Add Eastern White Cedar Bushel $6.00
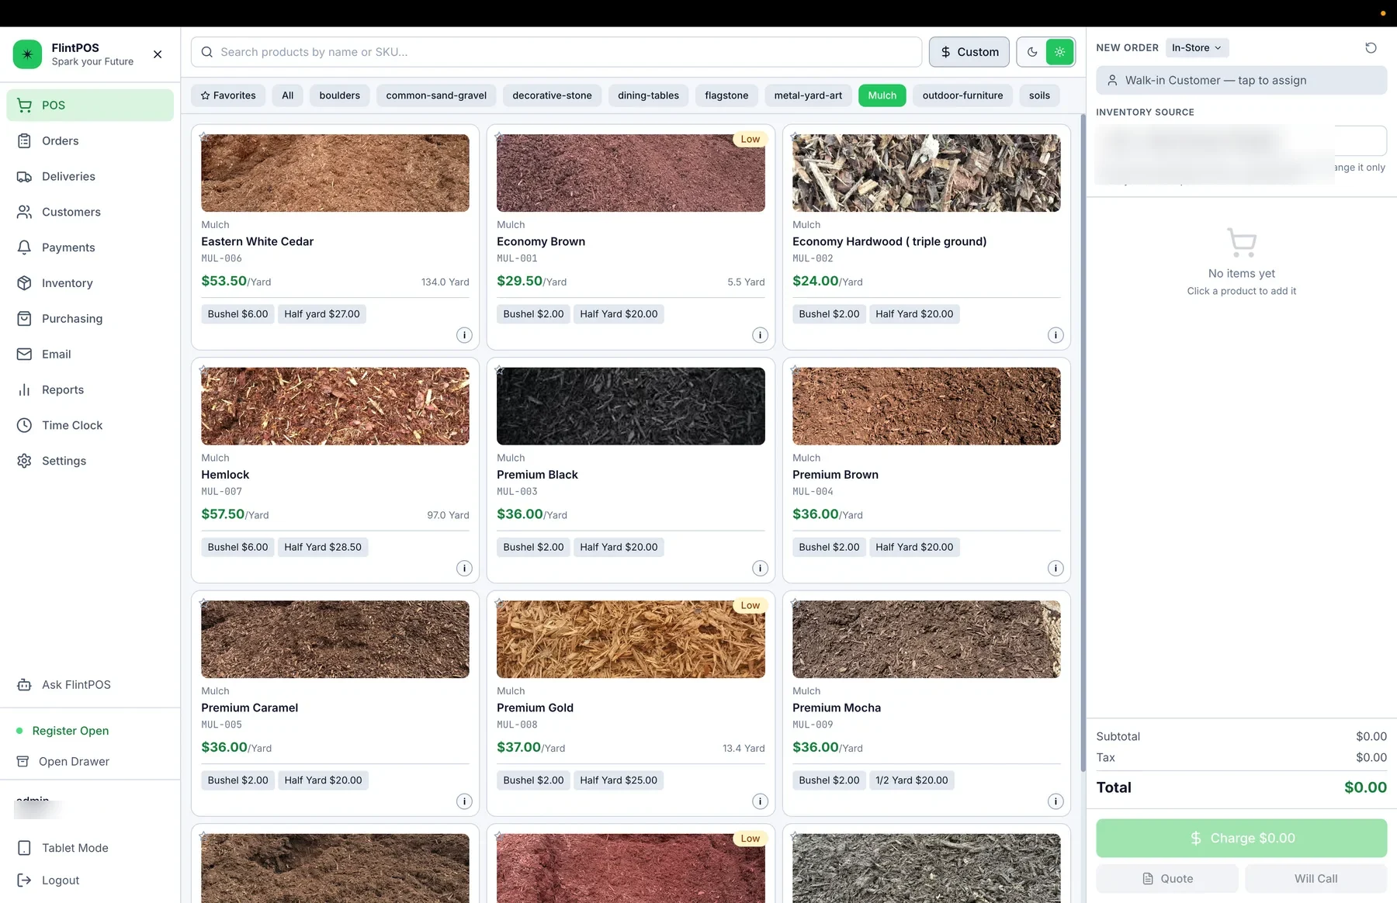This screenshot has width=1397, height=903. (237, 314)
